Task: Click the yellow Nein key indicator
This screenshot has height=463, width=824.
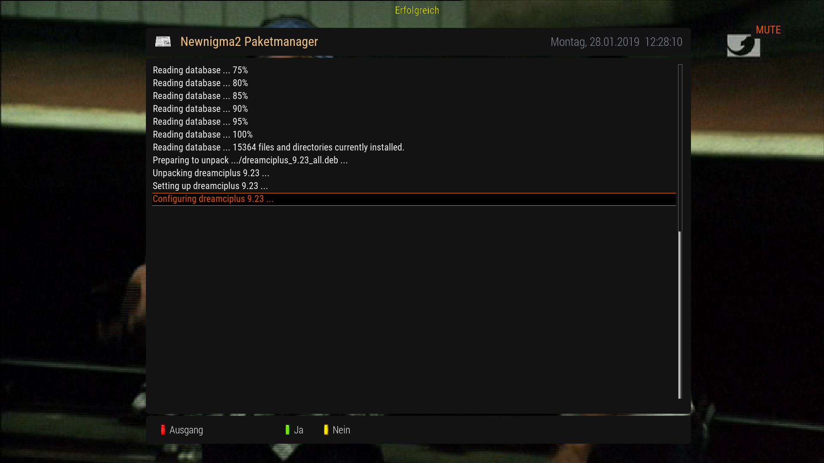Action: (x=326, y=430)
